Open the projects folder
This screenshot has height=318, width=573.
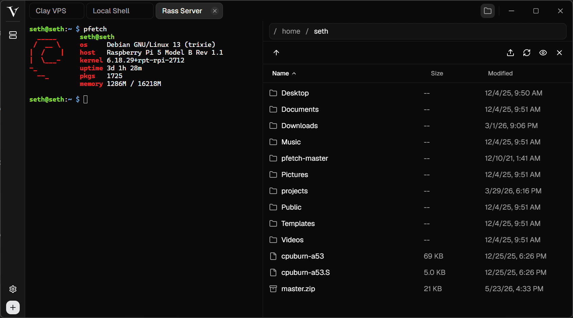click(417, 191)
